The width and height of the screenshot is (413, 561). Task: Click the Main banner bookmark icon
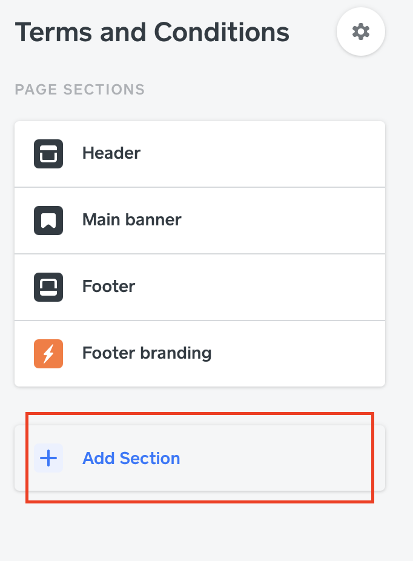(48, 221)
